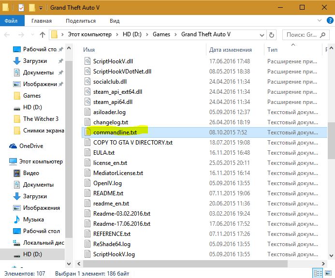
Task: Open the recent locations dropdown arrow
Action: pos(32,35)
